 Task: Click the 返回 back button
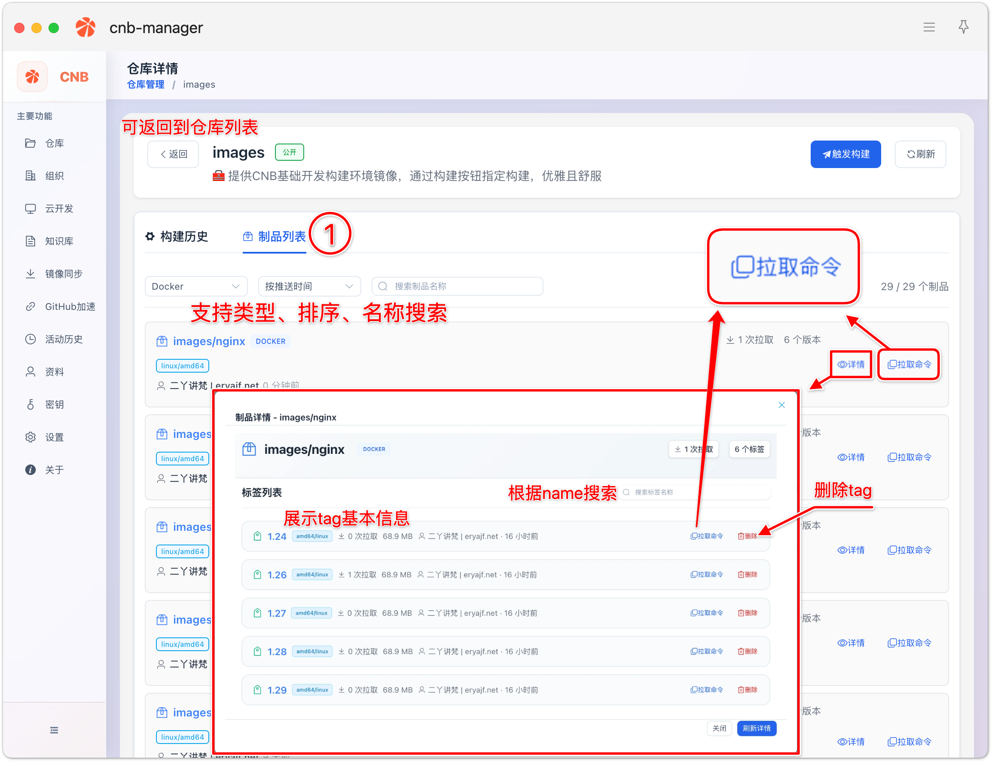(x=173, y=154)
